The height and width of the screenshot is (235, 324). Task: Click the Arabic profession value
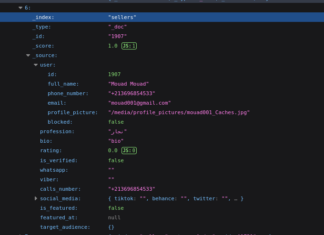(117, 131)
